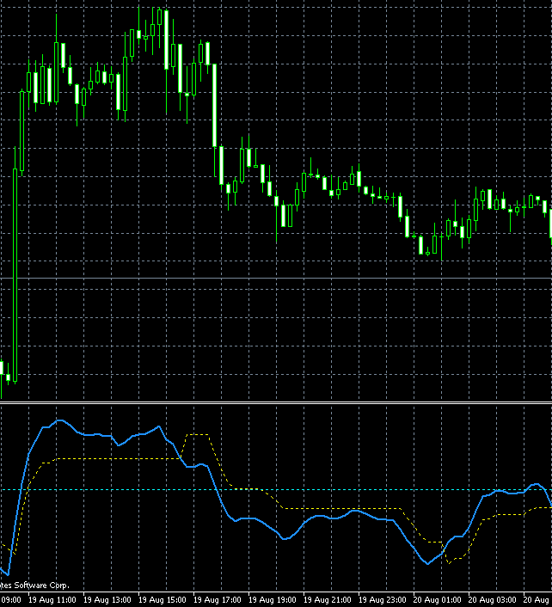Click the blue line's starting low point at far left
The width and height of the screenshot is (552, 607).
(7, 573)
